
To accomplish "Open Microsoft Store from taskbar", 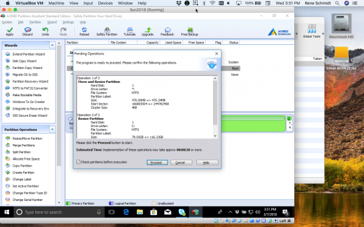I will (153, 212).
